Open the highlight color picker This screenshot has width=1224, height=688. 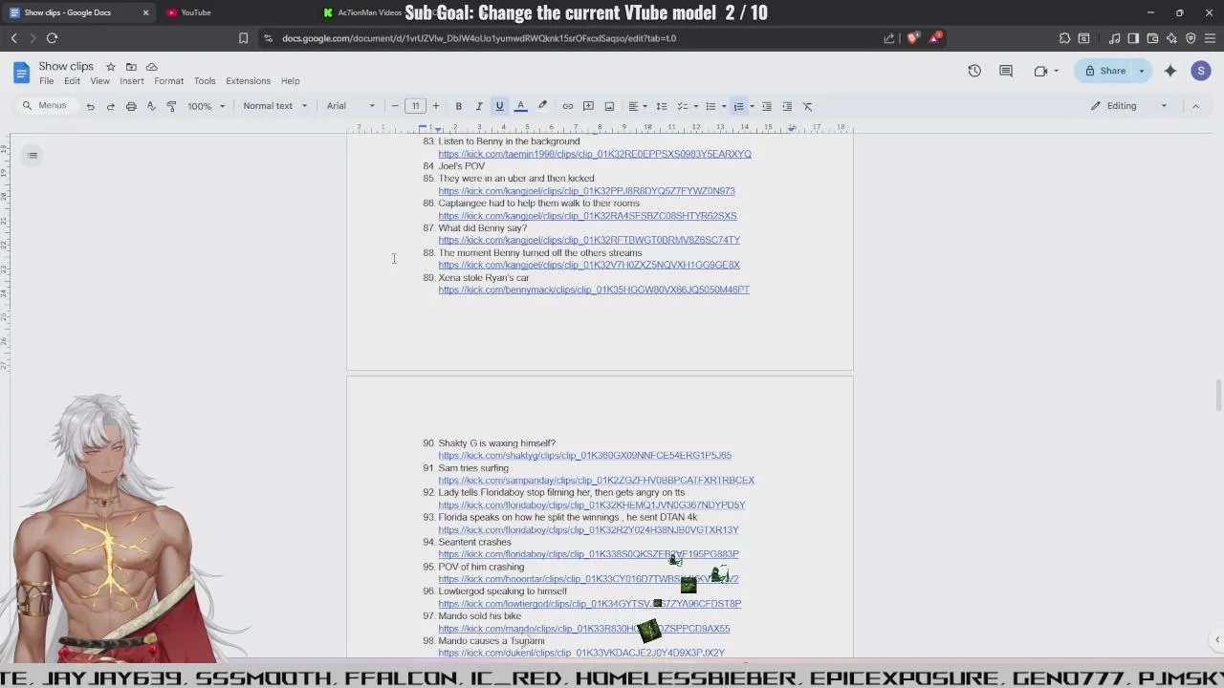coord(542,106)
